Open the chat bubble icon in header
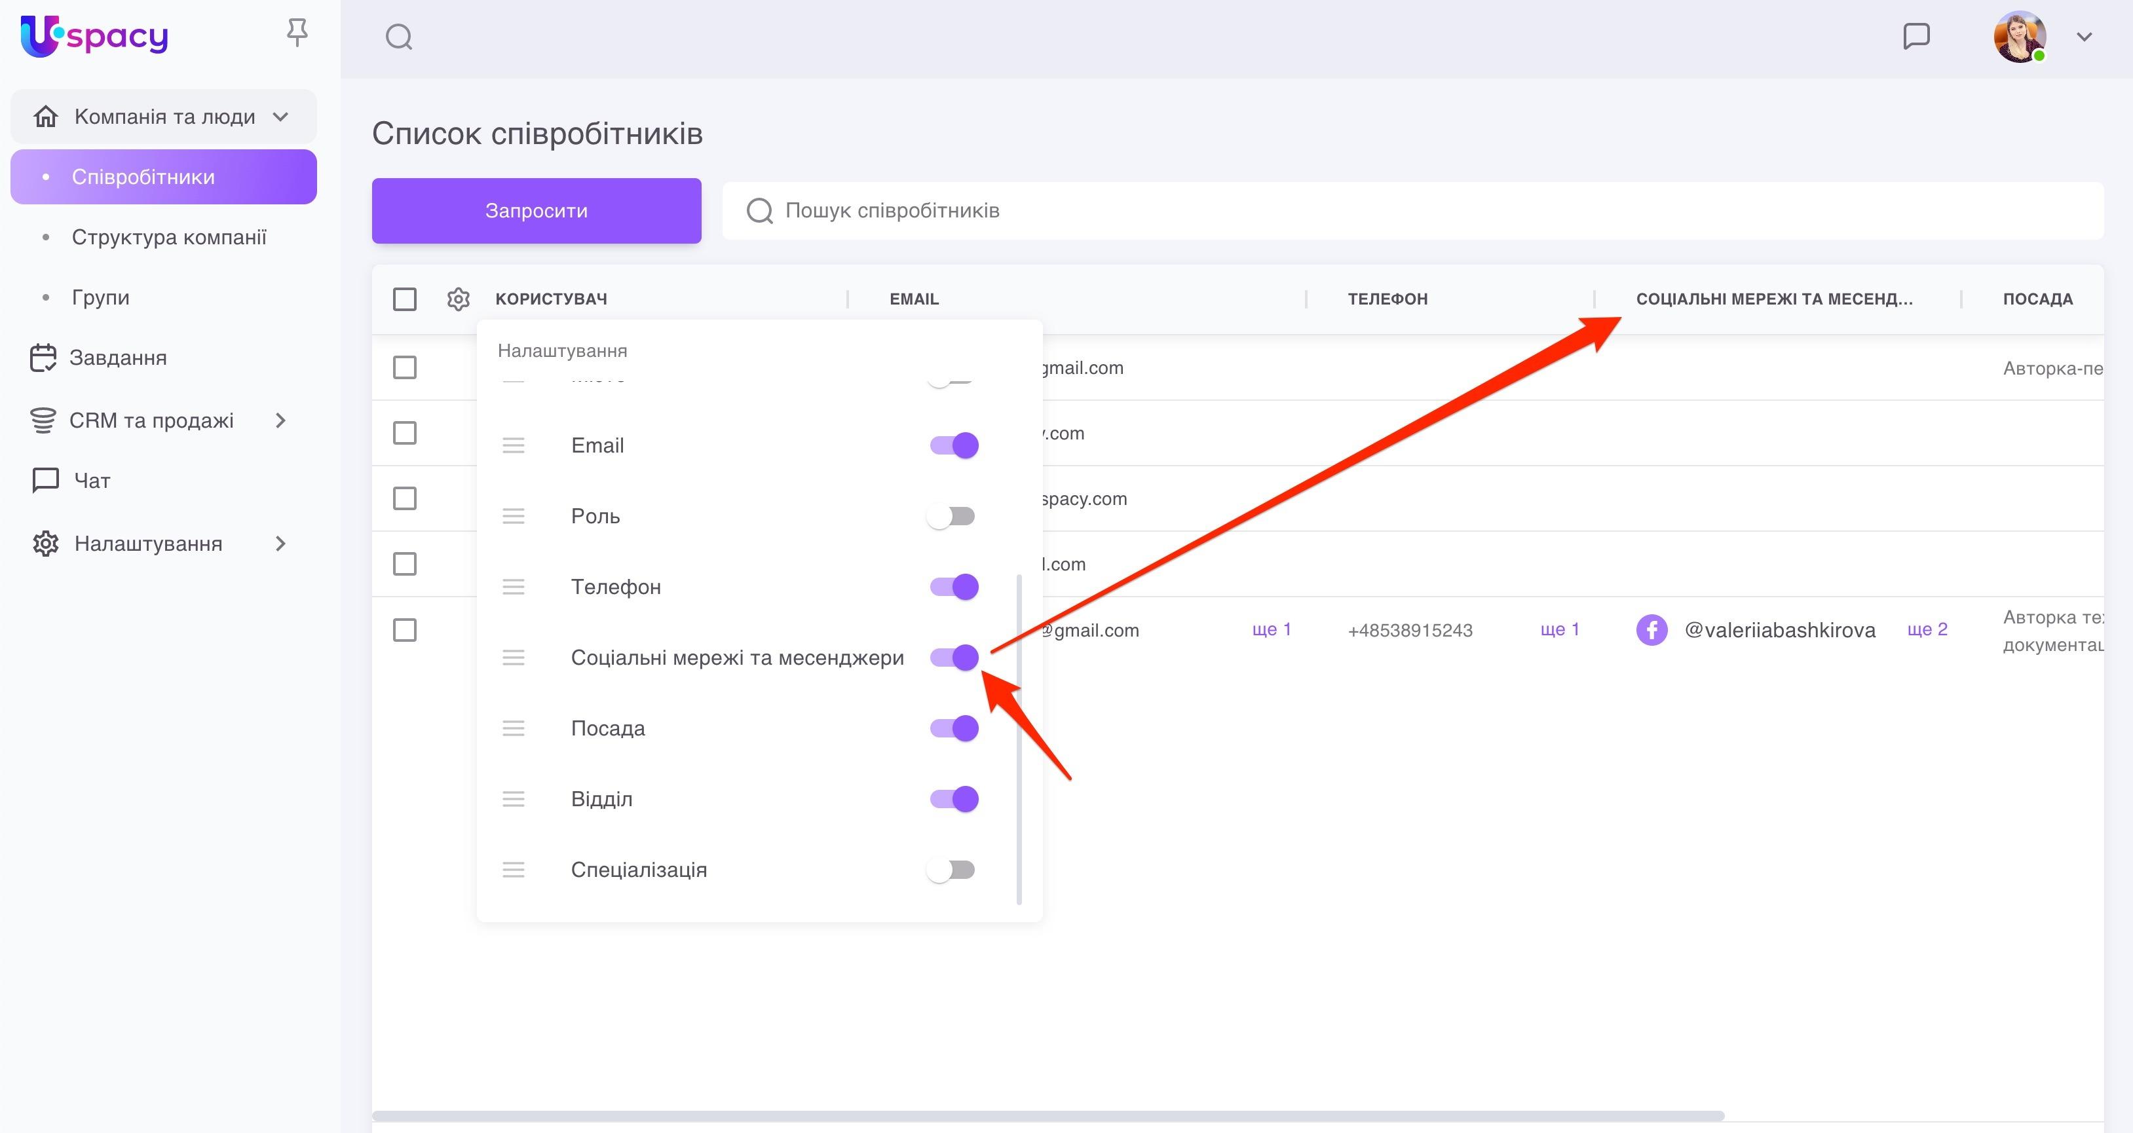 1916,37
